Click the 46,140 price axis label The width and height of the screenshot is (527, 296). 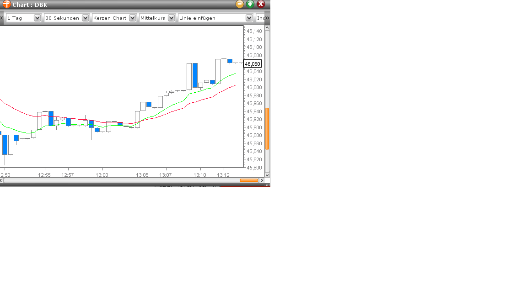tap(254, 31)
